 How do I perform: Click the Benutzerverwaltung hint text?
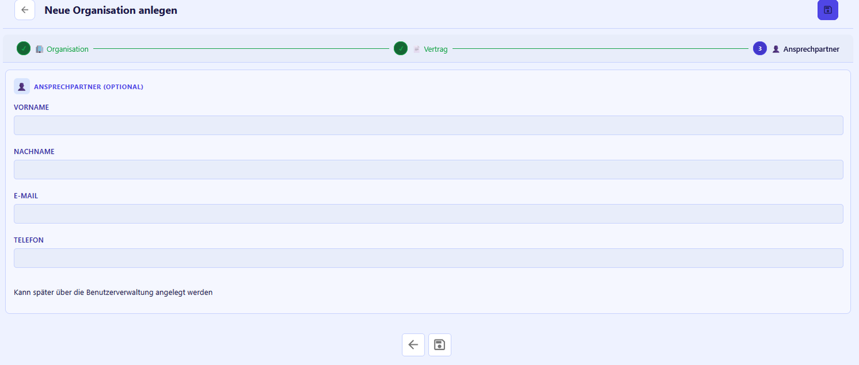coord(113,292)
